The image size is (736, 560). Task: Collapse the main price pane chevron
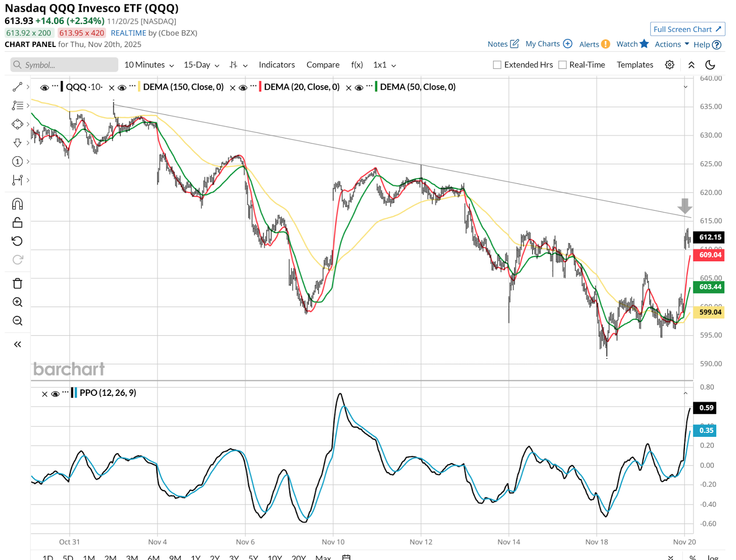click(685, 87)
